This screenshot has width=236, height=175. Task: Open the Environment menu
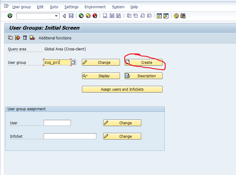[95, 7]
